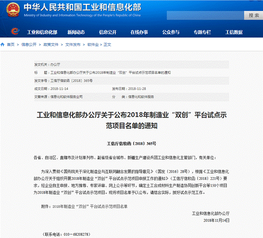Open the 信息公开 navigation menu

click(108, 32)
